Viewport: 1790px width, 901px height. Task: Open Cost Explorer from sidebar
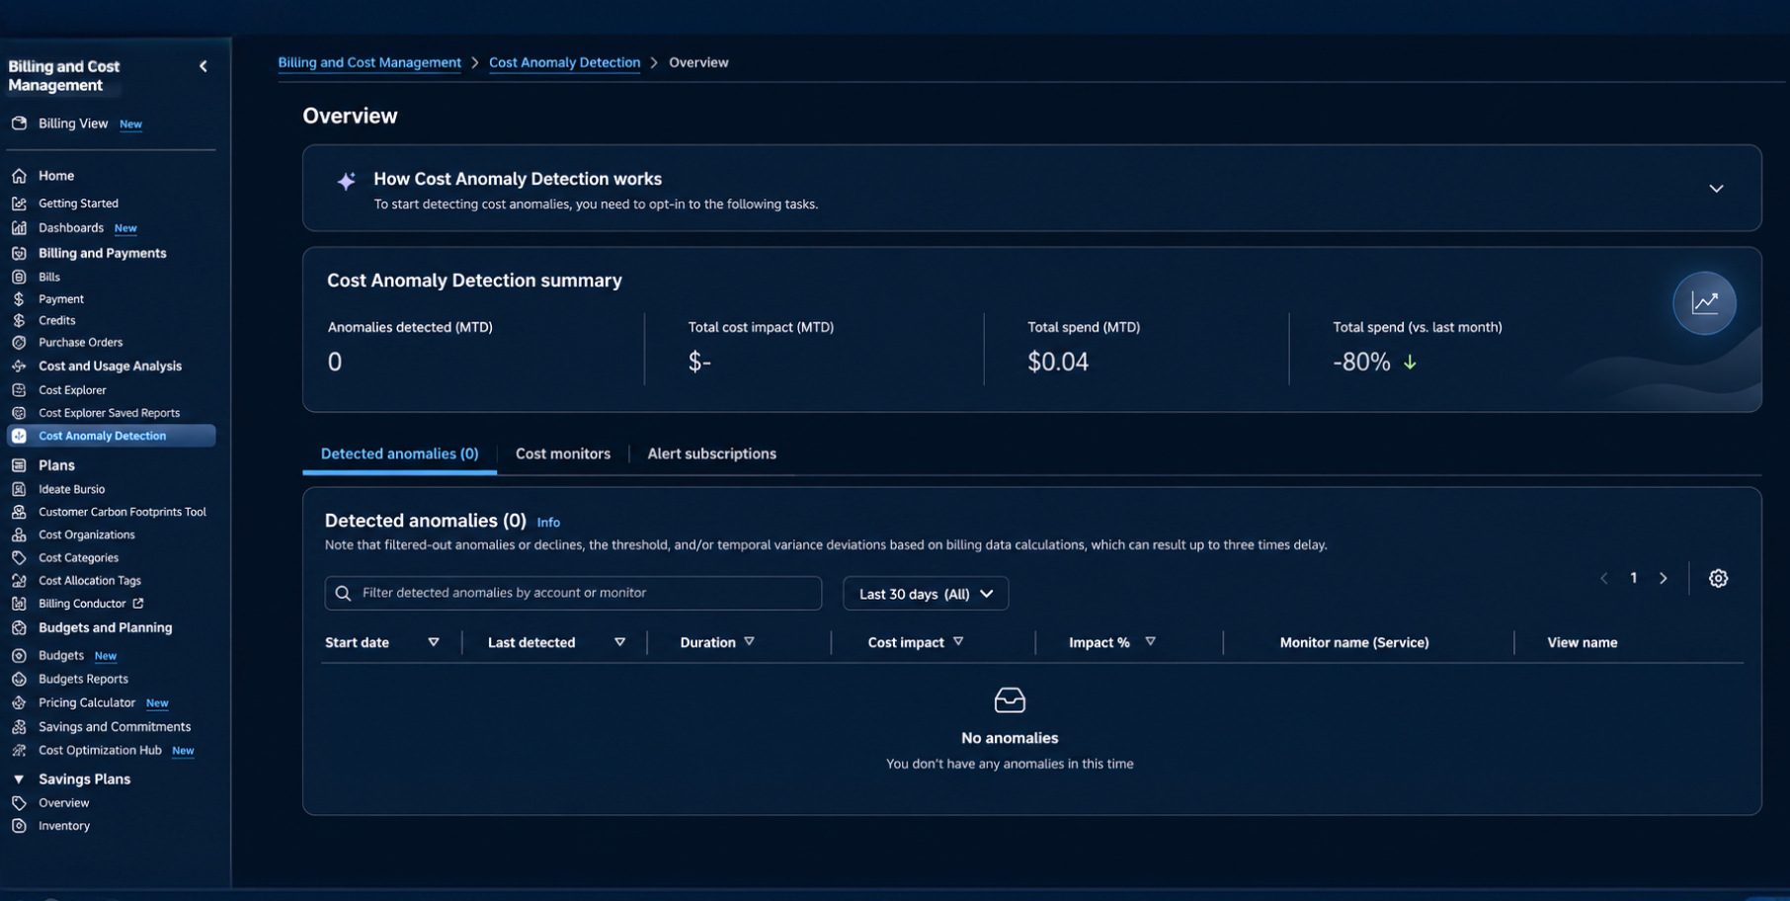coord(72,390)
